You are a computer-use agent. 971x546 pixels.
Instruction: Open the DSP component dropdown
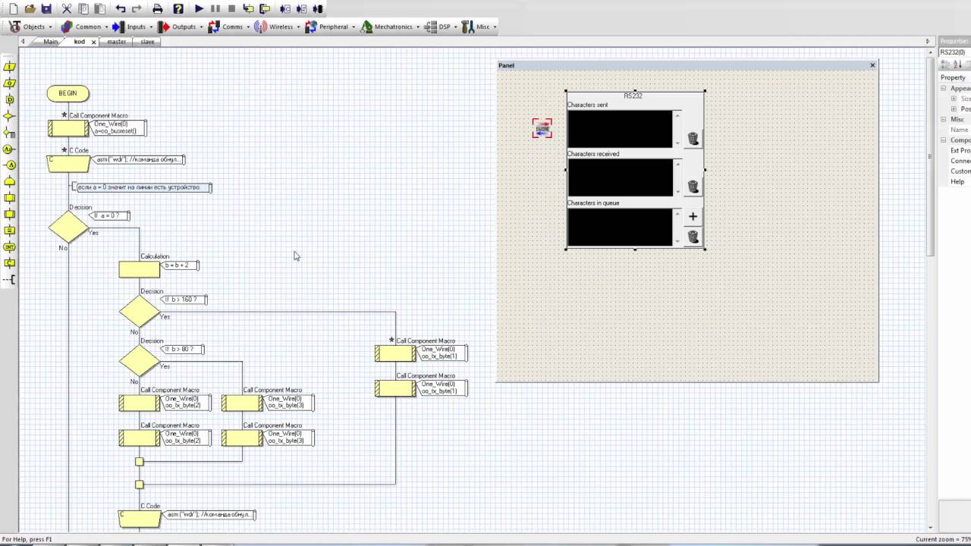pyautogui.click(x=441, y=27)
